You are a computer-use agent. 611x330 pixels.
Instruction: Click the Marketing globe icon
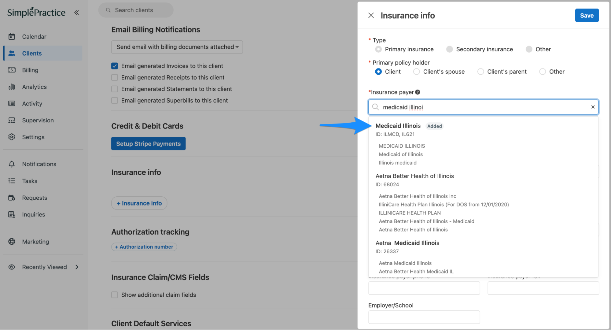12,242
